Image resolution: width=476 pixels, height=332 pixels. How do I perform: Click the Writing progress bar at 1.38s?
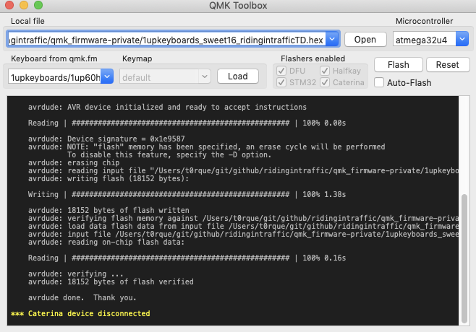point(187,194)
